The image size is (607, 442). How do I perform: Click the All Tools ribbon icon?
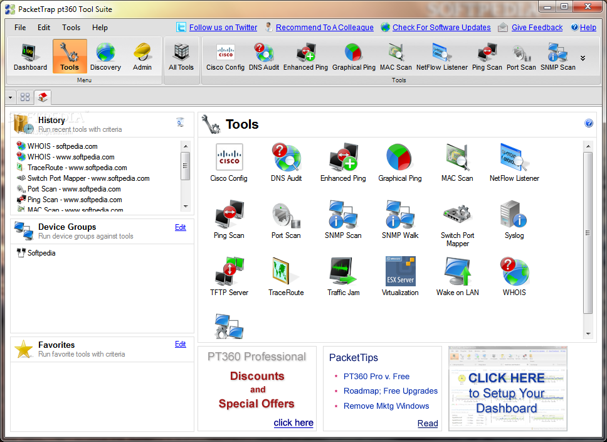181,57
